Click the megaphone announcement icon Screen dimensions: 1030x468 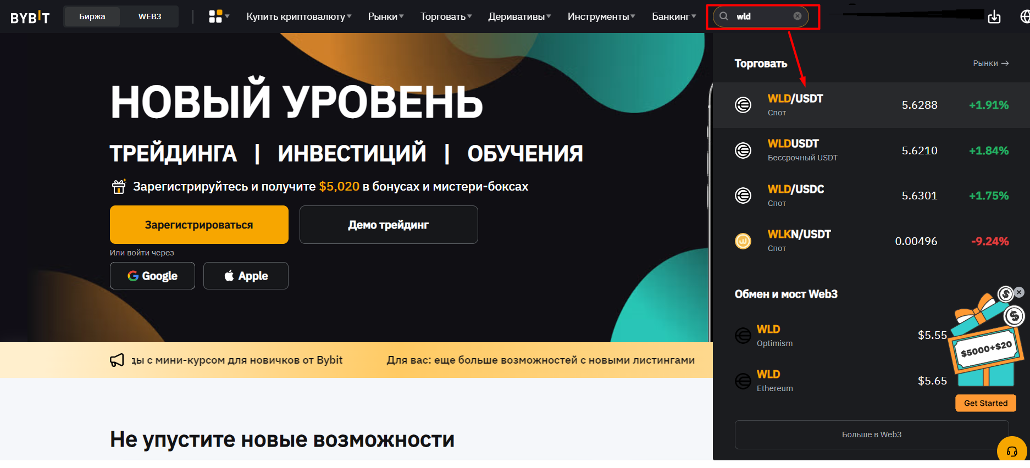(x=117, y=360)
